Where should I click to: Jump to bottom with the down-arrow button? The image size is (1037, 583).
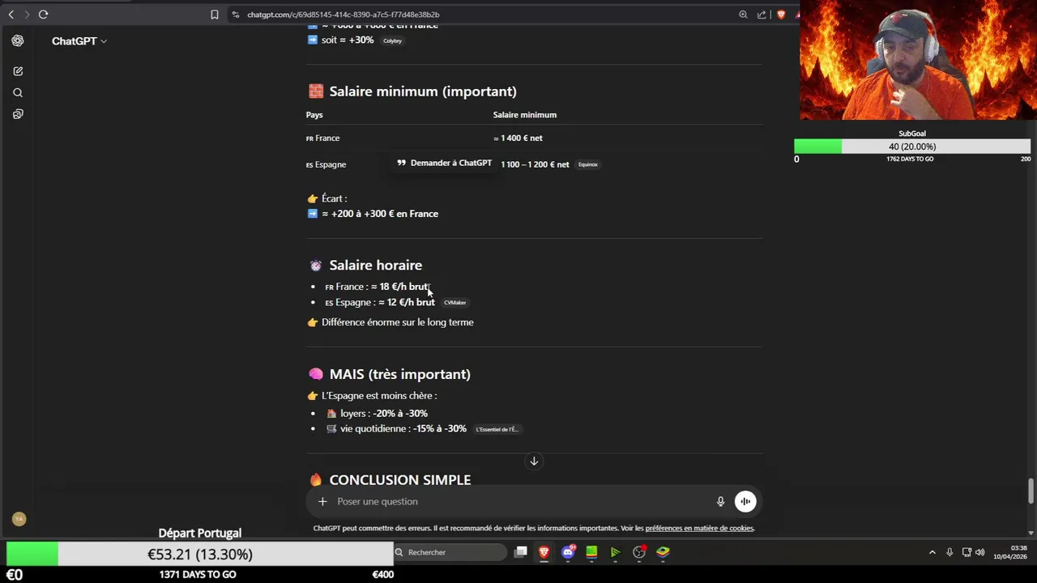(534, 461)
